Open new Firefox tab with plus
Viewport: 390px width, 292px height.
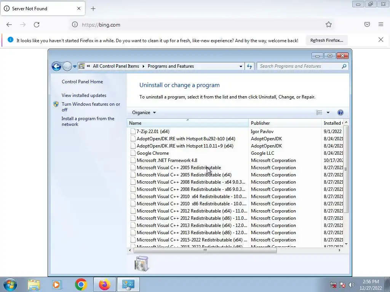(x=93, y=9)
